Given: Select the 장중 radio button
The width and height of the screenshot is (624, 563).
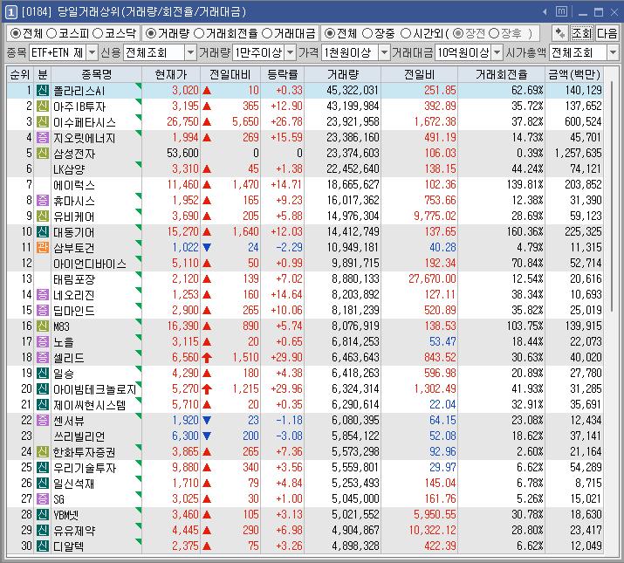Looking at the screenshot, I should click(x=367, y=33).
